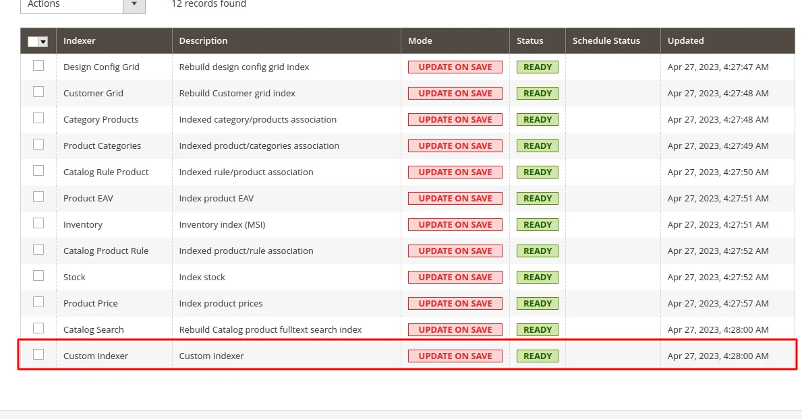Viewport: 802px width, 419px height.
Task: Click the Product Categories indexer name
Action: [103, 146]
